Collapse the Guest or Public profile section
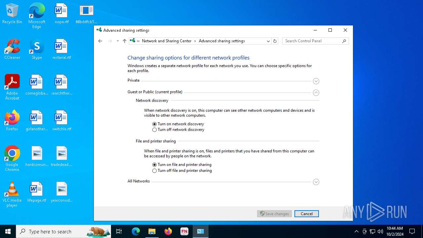 (316, 93)
